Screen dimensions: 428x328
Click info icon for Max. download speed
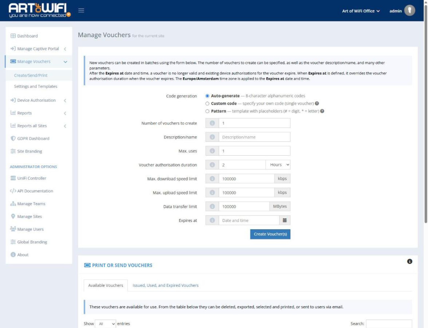212,179
